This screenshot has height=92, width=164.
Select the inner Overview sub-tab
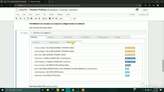pos(40,42)
